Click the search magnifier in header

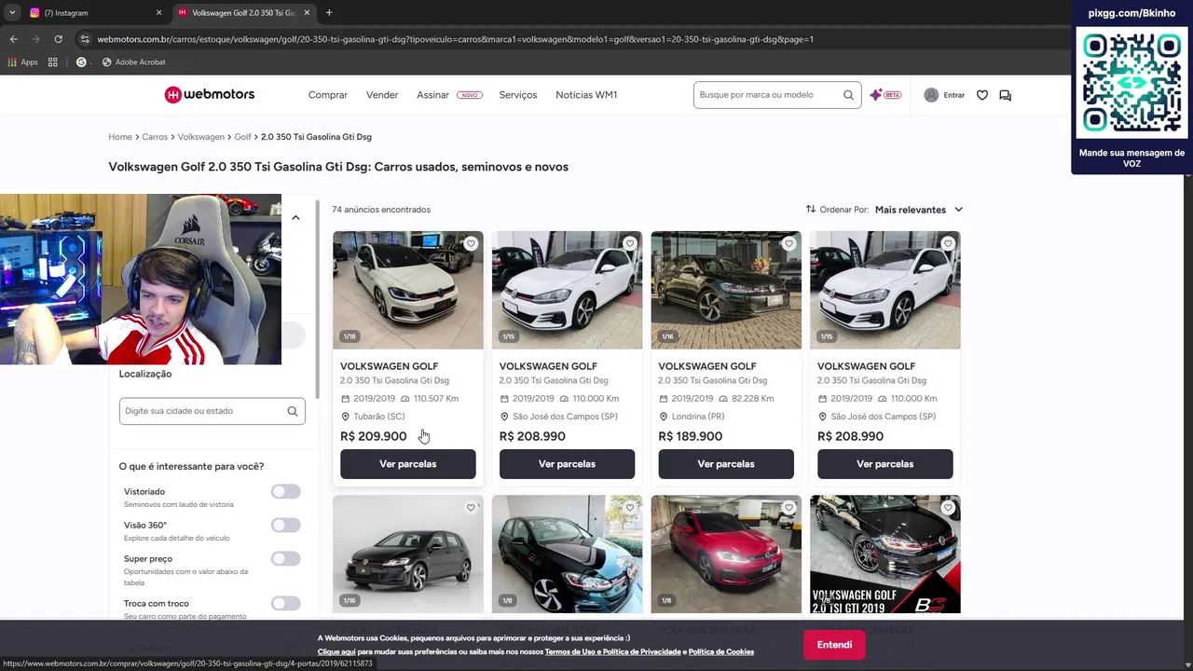848,95
